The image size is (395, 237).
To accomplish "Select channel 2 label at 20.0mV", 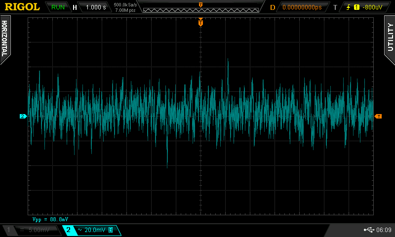I will coord(92,230).
